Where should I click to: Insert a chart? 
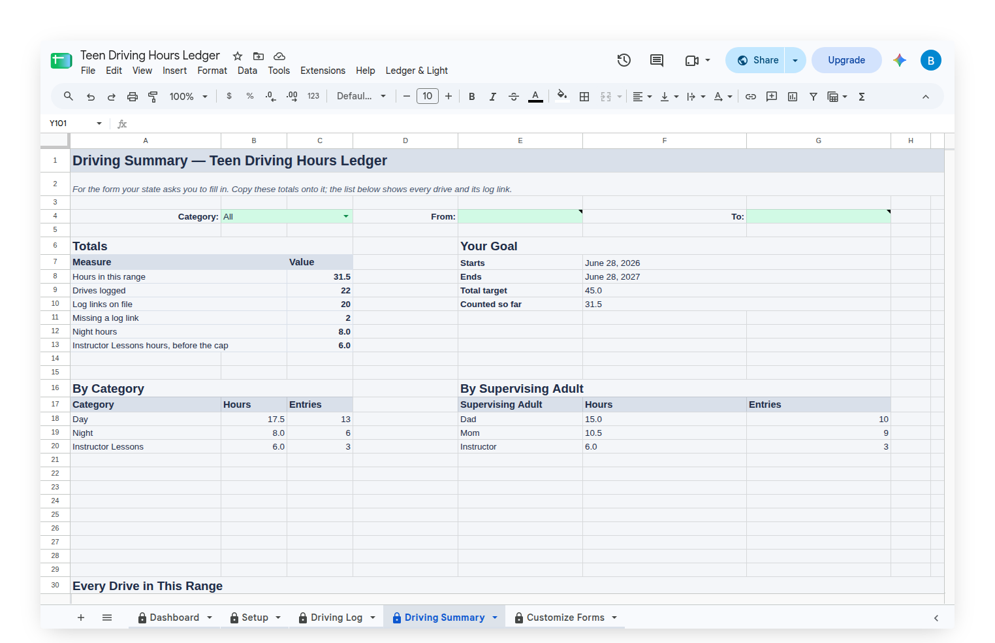tap(793, 97)
